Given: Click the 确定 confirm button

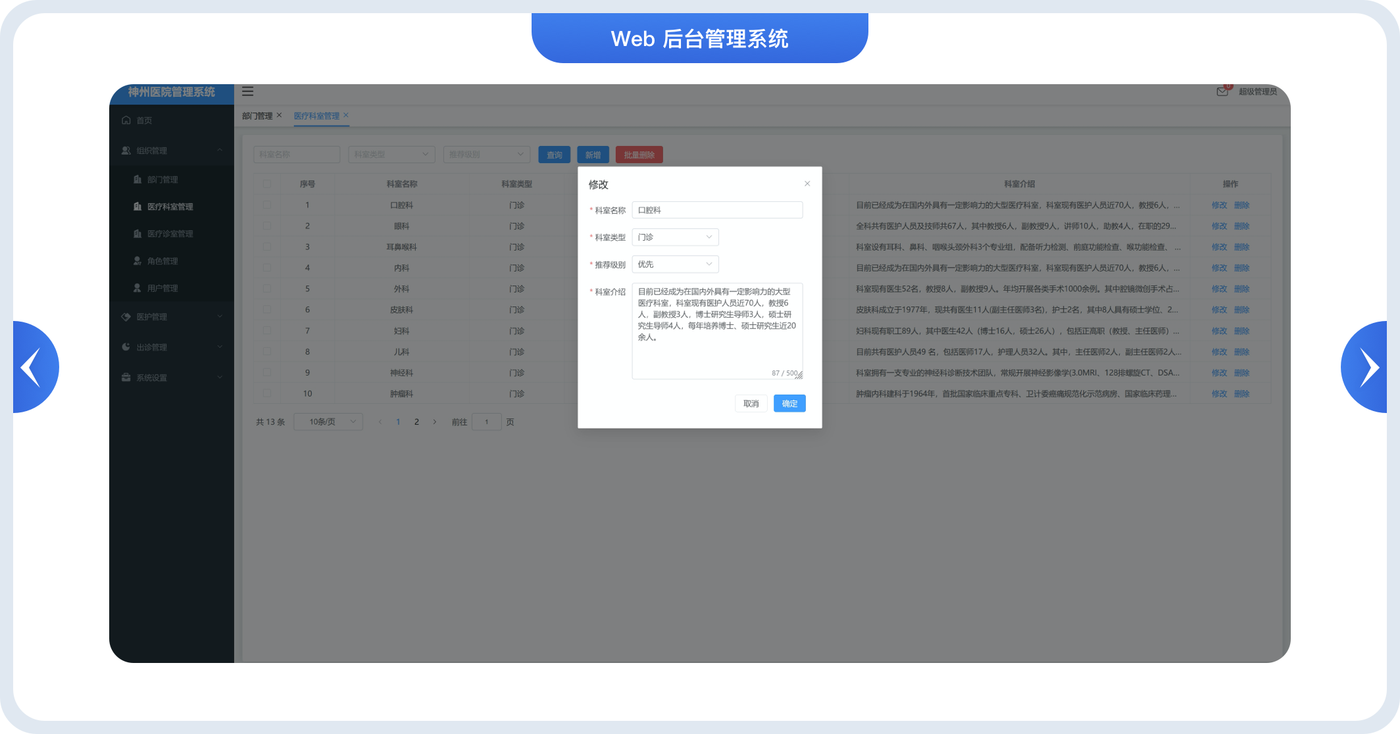Looking at the screenshot, I should click(789, 403).
